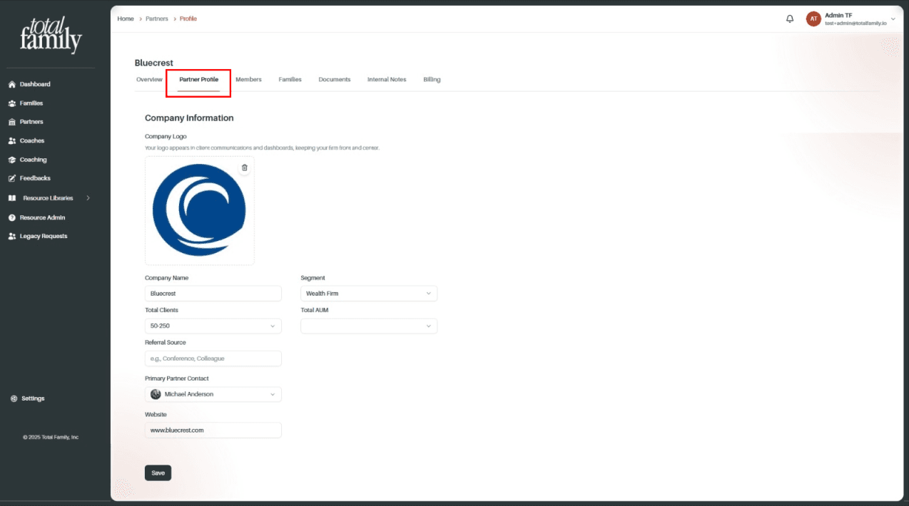
Task: Click the Bluecrest company logo image
Action: click(199, 210)
